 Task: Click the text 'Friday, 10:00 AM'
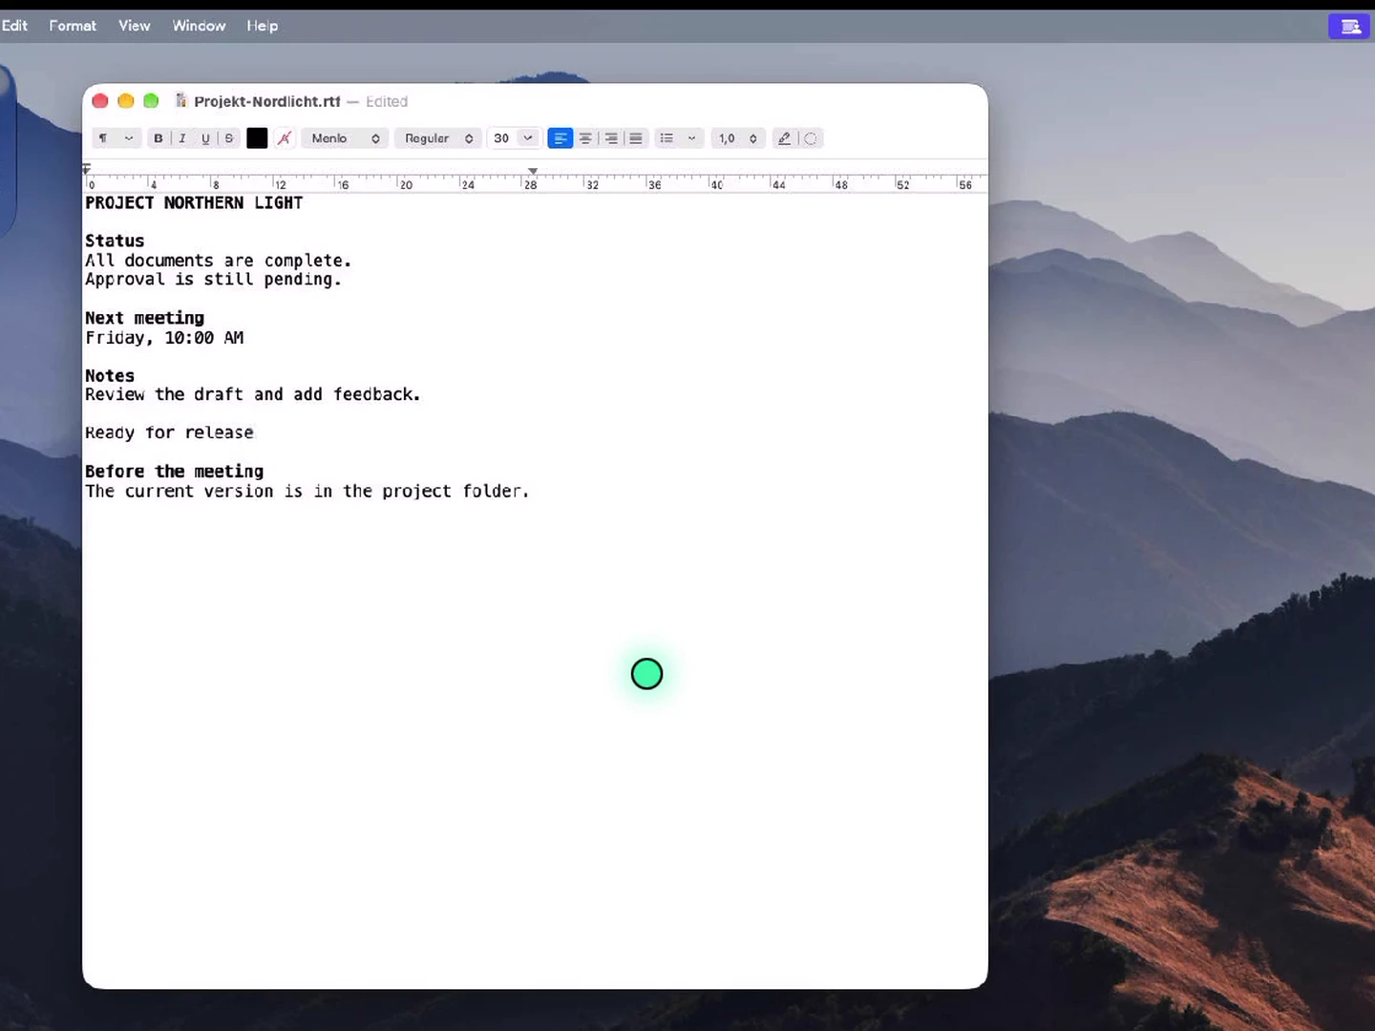[164, 338]
